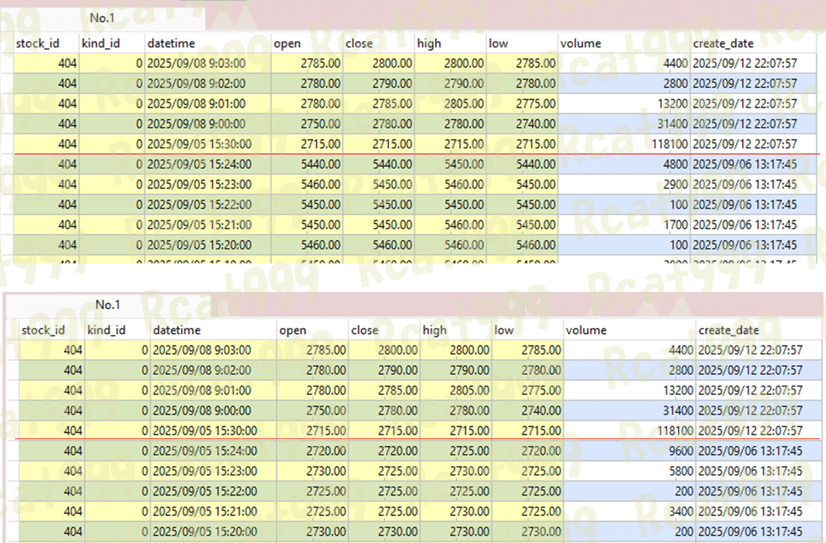Screen dimensions: 826x543
Task: Select datetime 2025/09/08 9:03:00 in upper table
Action: [208, 63]
